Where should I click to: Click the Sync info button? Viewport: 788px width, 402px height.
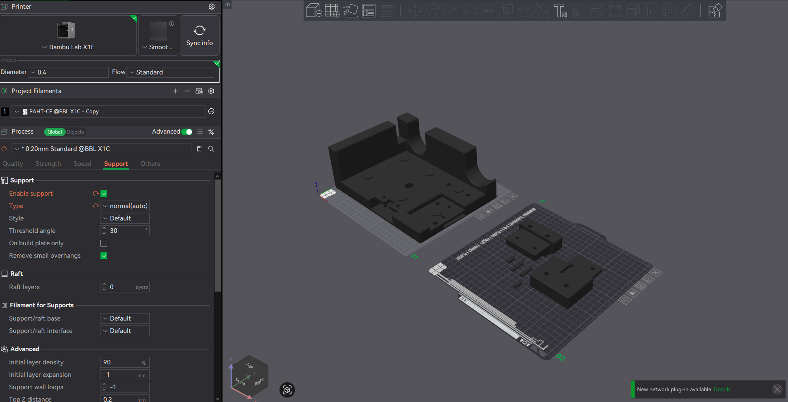199,36
